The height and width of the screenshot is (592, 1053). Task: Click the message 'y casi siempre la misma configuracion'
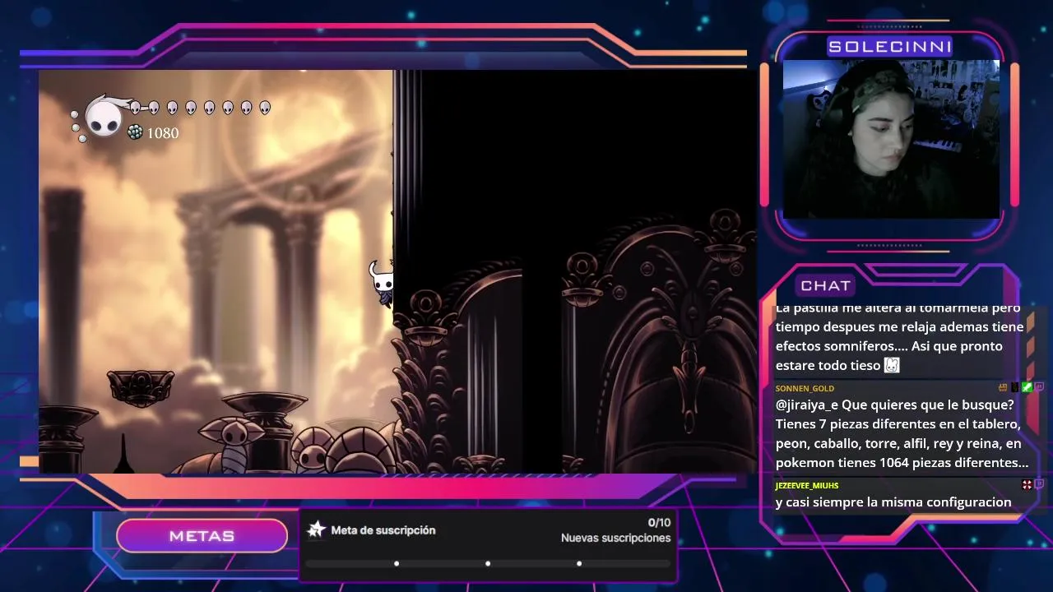[x=893, y=502]
